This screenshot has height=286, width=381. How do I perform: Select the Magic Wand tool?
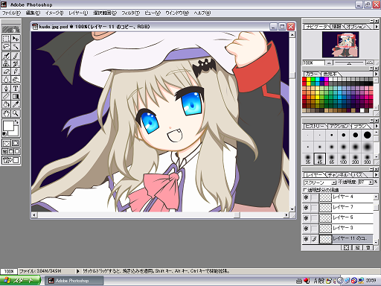tap(16, 46)
